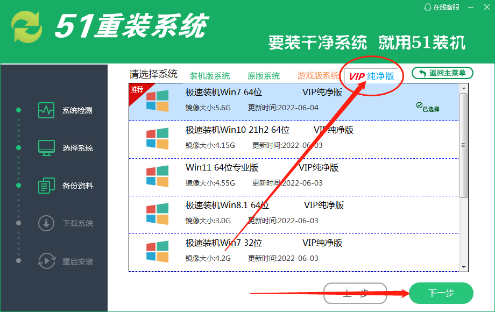Click the 备份资料 documents icon
This screenshot has height=312, width=495.
tap(46, 185)
